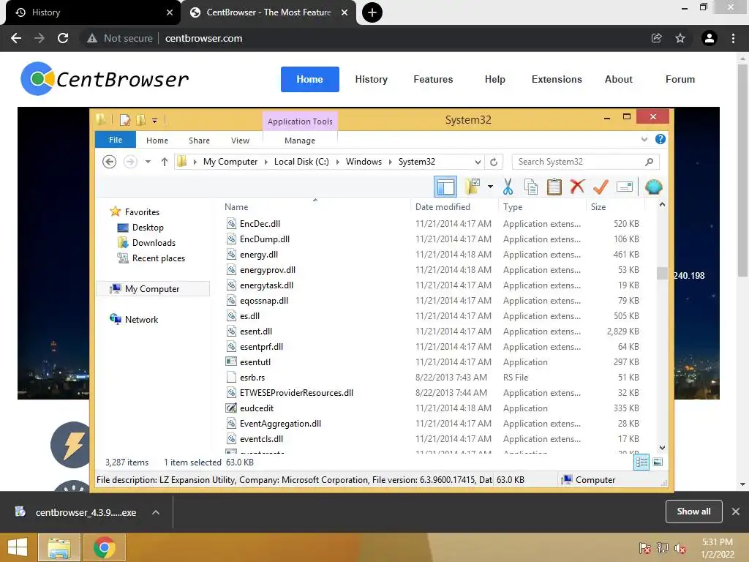Select the file esrb.rs
Screen dimensions: 749x562
[x=252, y=378]
